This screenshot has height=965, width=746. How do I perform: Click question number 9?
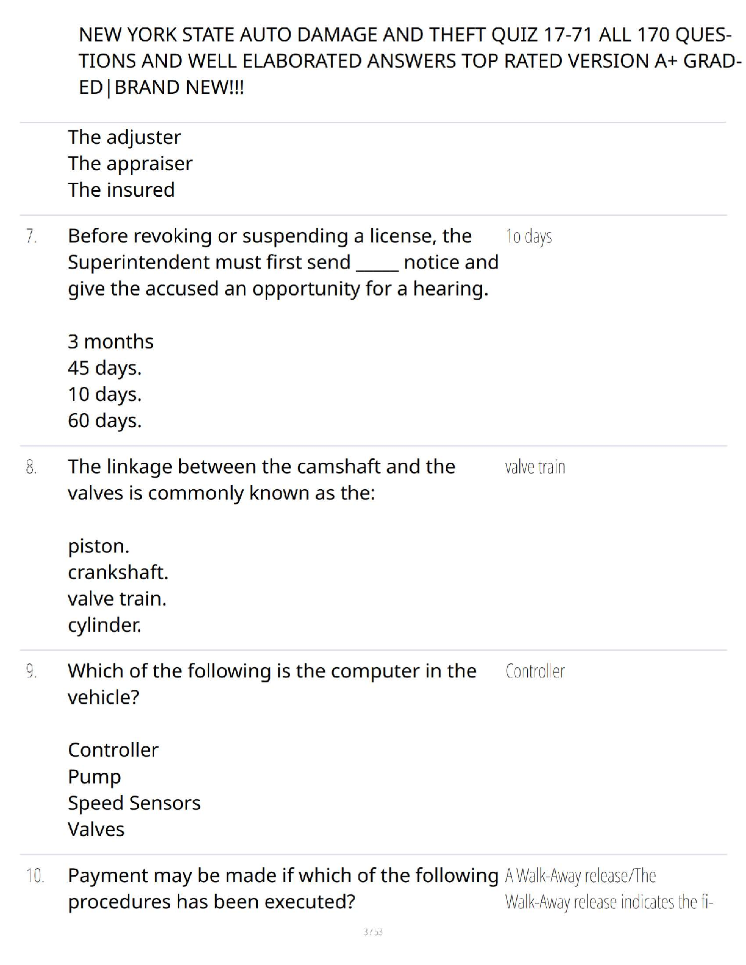(x=32, y=671)
